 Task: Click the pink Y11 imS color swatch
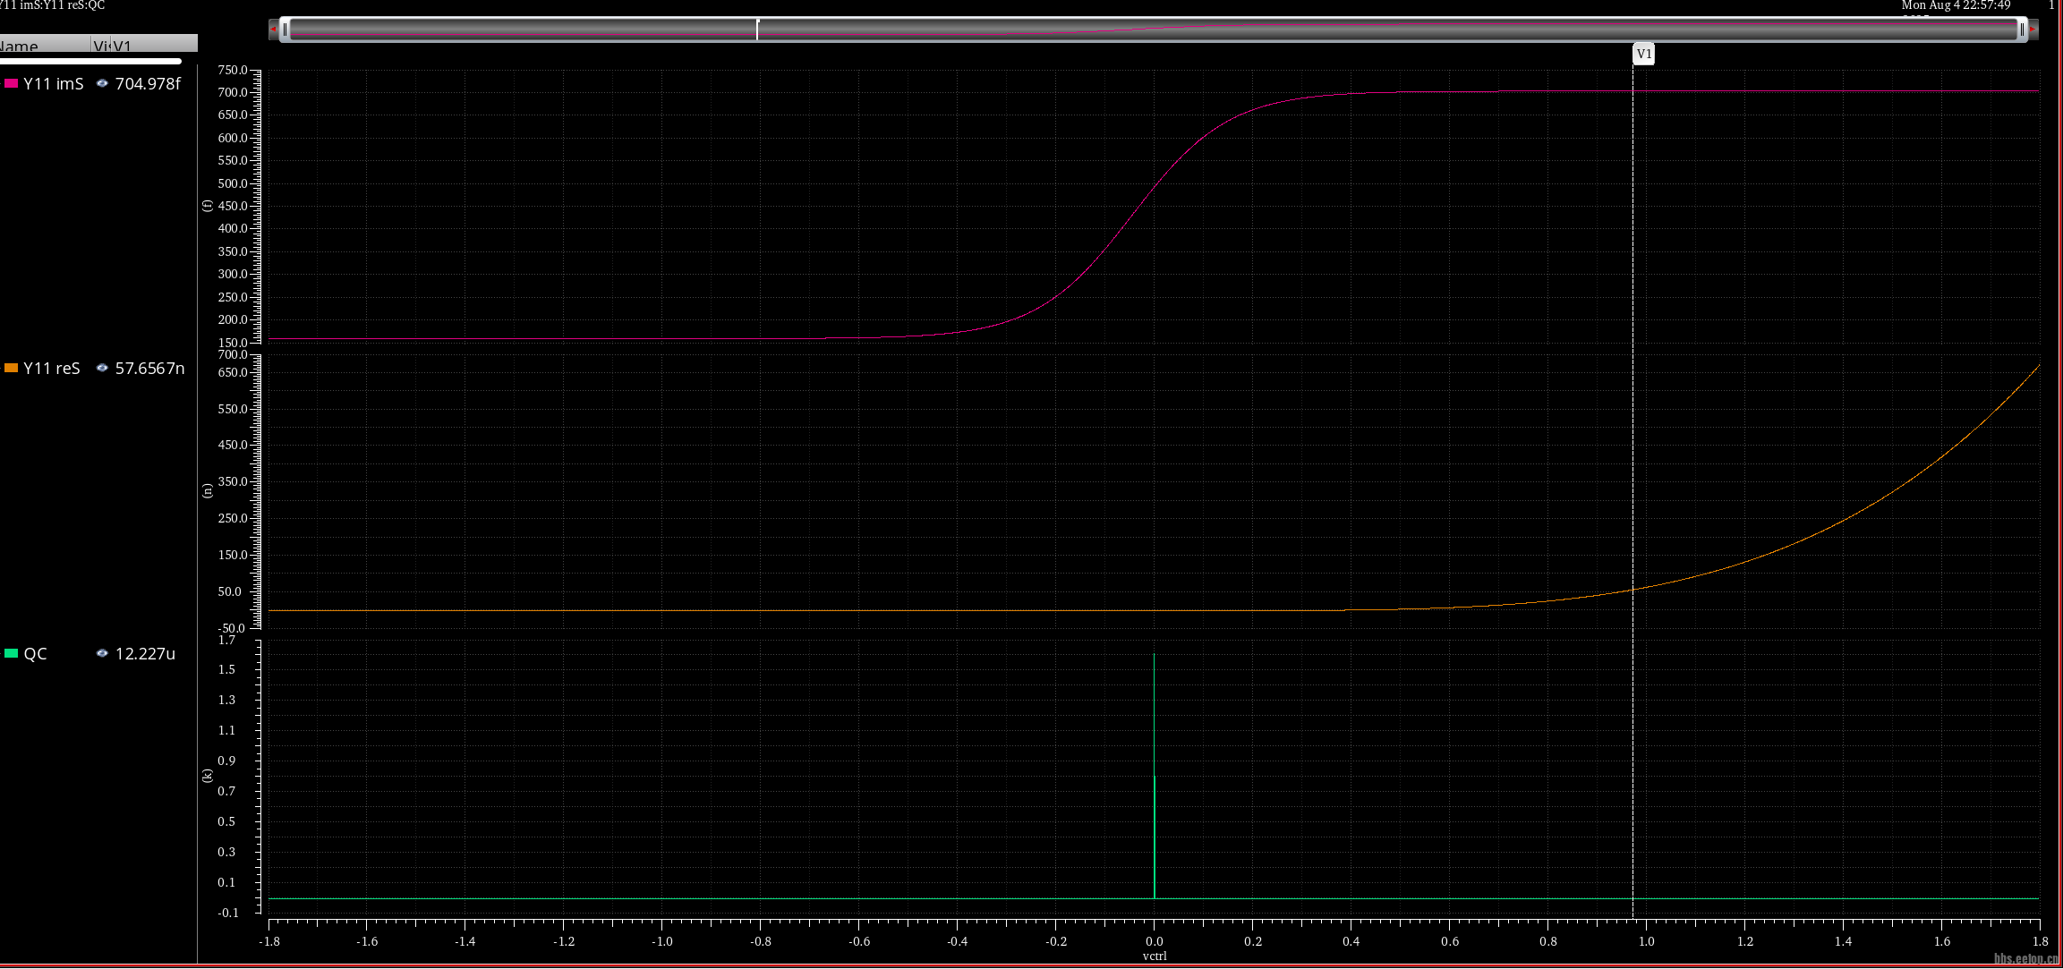pyautogui.click(x=12, y=83)
